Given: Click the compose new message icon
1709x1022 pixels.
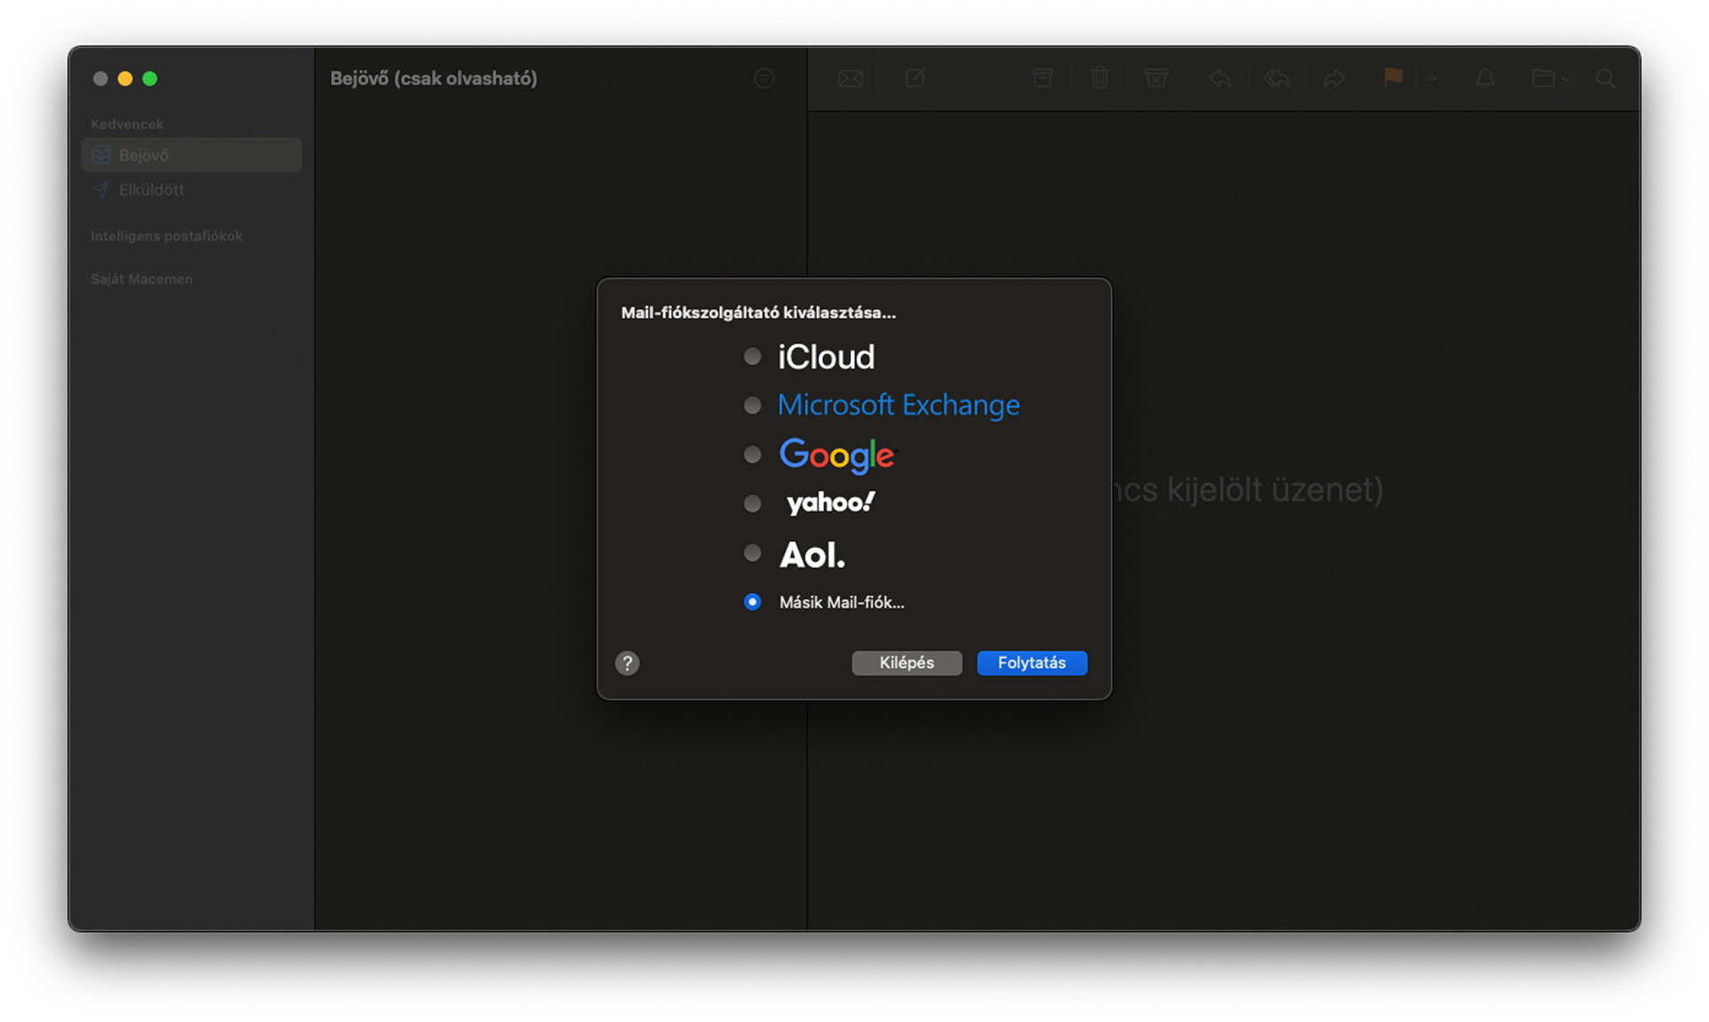Looking at the screenshot, I should coord(915,78).
